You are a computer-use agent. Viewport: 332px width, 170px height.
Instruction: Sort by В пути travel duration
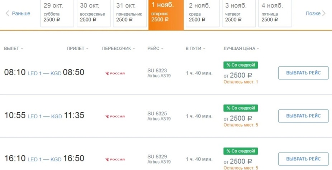point(195,48)
